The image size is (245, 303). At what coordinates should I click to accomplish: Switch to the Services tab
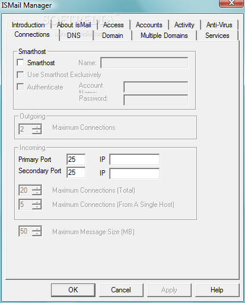click(x=217, y=36)
